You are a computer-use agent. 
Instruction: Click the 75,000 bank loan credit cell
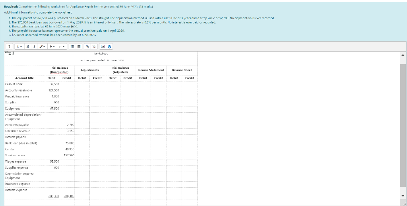coord(67,143)
